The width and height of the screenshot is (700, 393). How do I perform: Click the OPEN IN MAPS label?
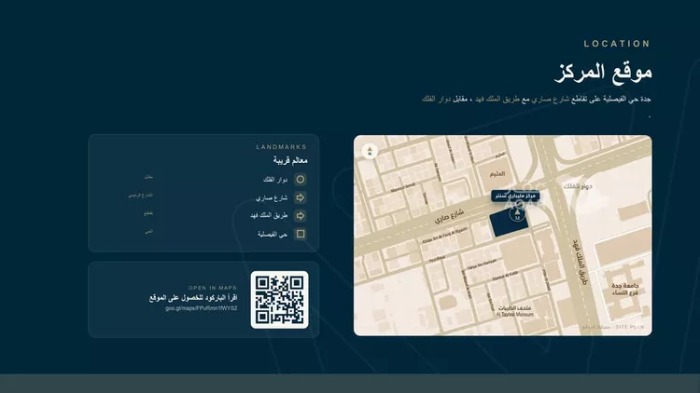click(213, 288)
